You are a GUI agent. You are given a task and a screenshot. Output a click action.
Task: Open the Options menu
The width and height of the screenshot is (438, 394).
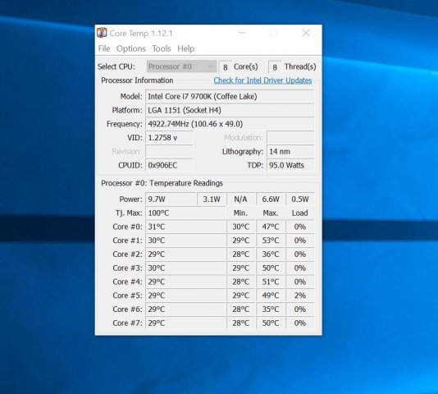131,48
